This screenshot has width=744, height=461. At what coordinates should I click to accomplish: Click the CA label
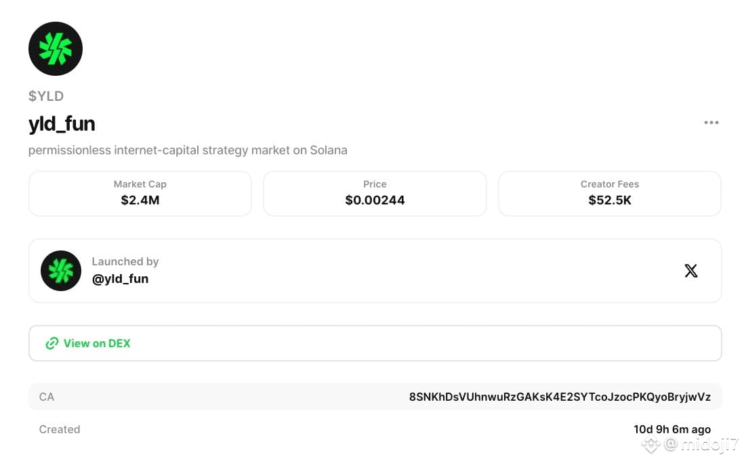click(47, 397)
